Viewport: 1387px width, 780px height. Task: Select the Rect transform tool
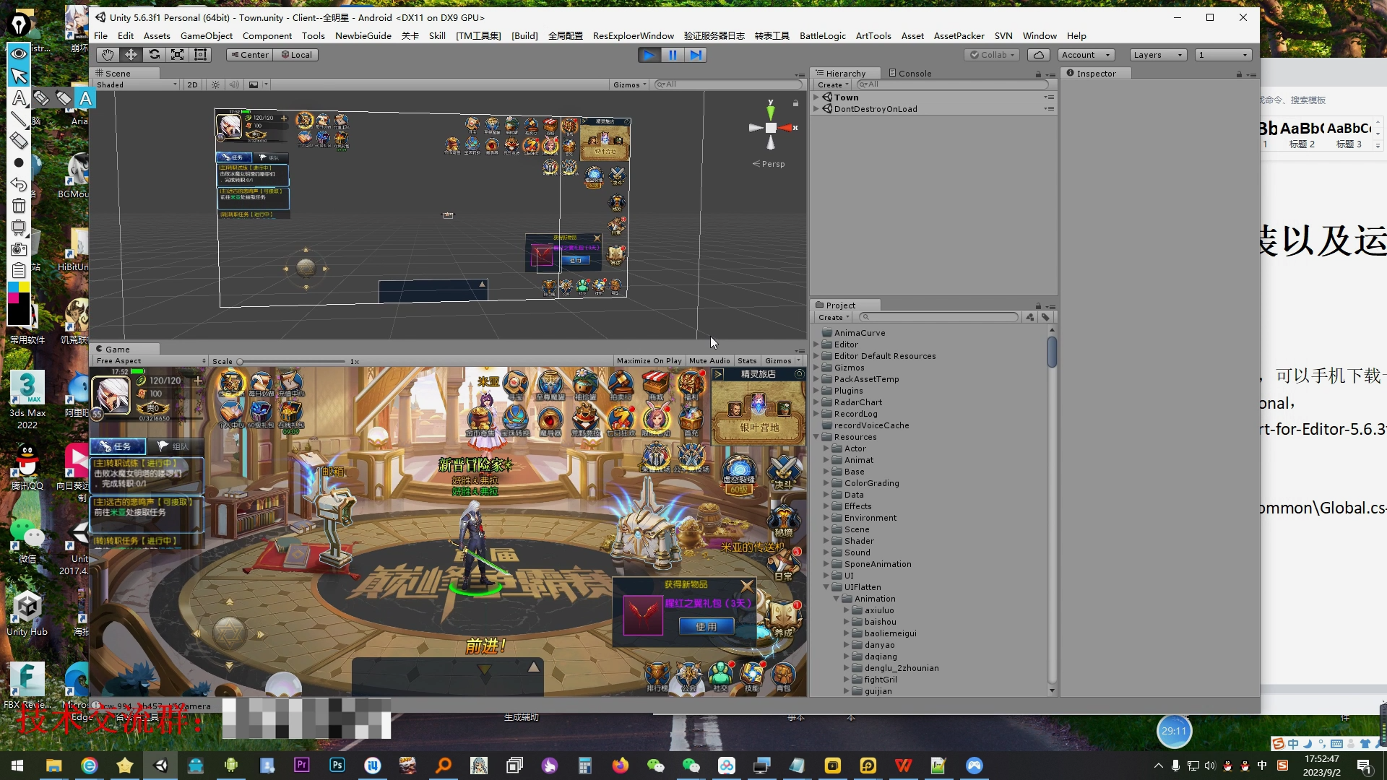201,55
